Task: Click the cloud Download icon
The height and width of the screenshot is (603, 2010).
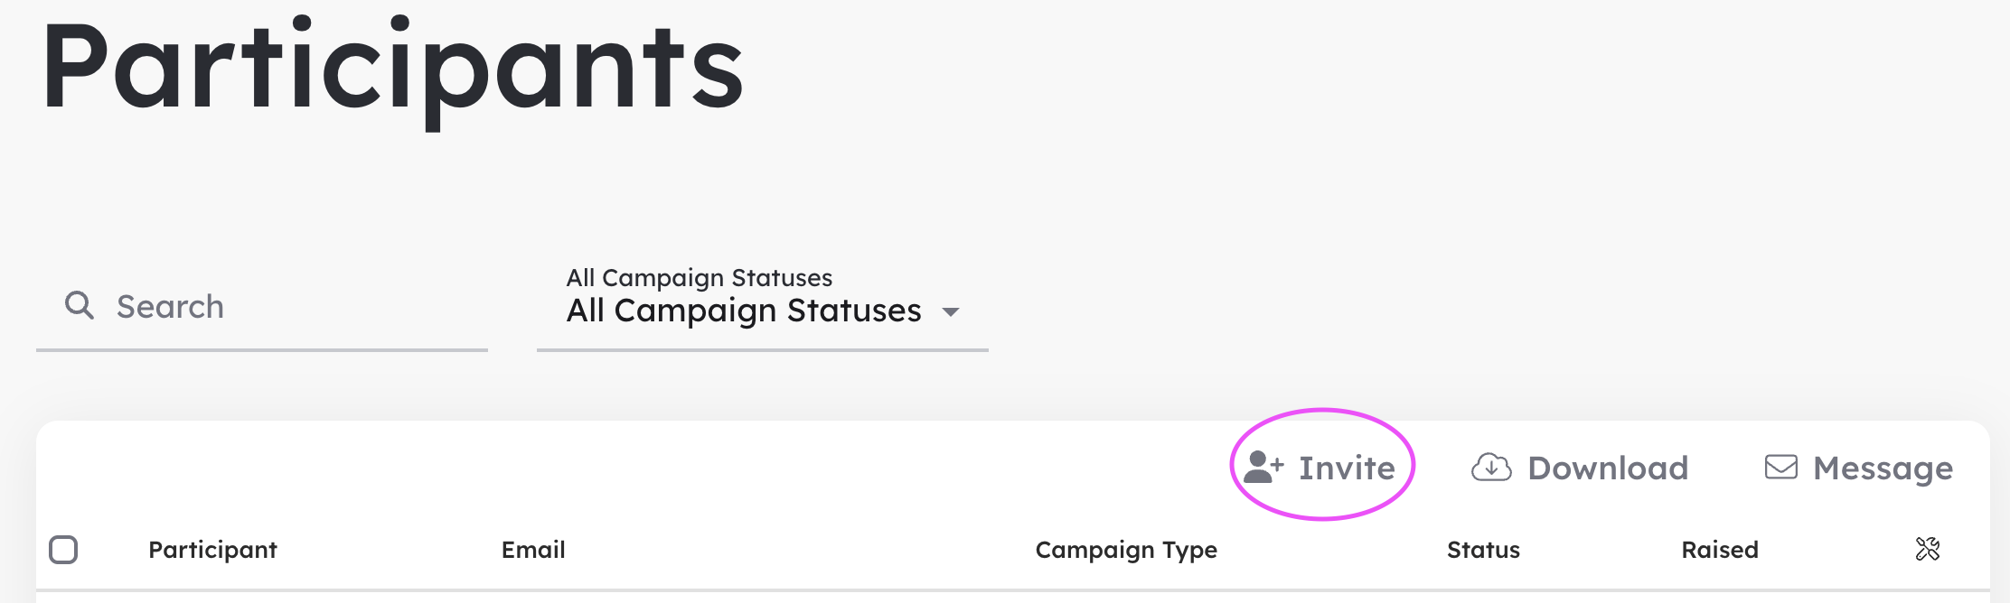Action: (1491, 468)
